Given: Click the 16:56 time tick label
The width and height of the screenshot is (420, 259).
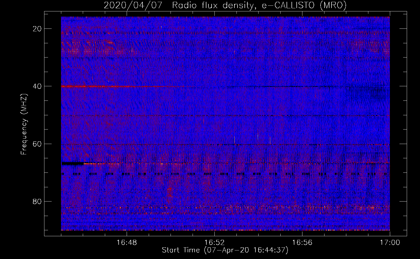Looking at the screenshot, I should click(302, 243).
